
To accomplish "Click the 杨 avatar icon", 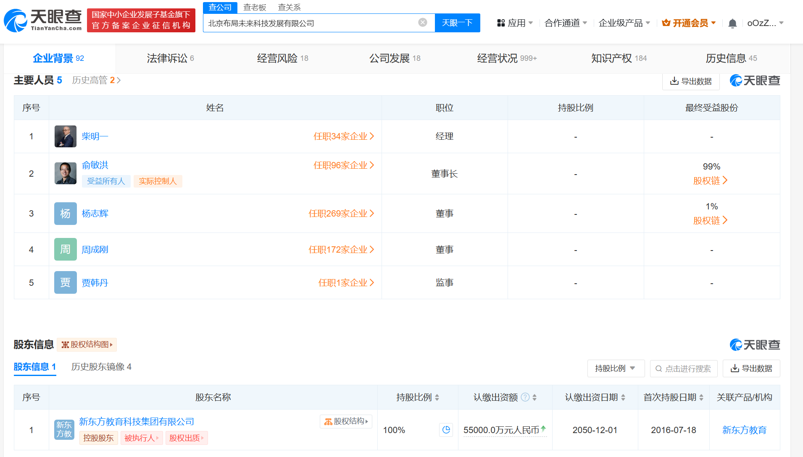I will pyautogui.click(x=66, y=214).
